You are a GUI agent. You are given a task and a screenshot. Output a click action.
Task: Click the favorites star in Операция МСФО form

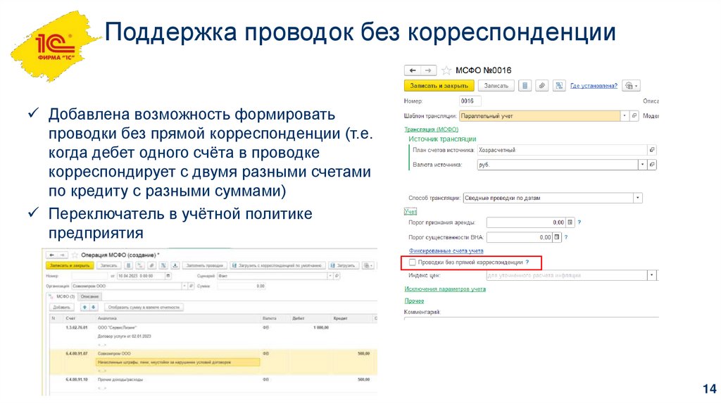tap(75, 255)
